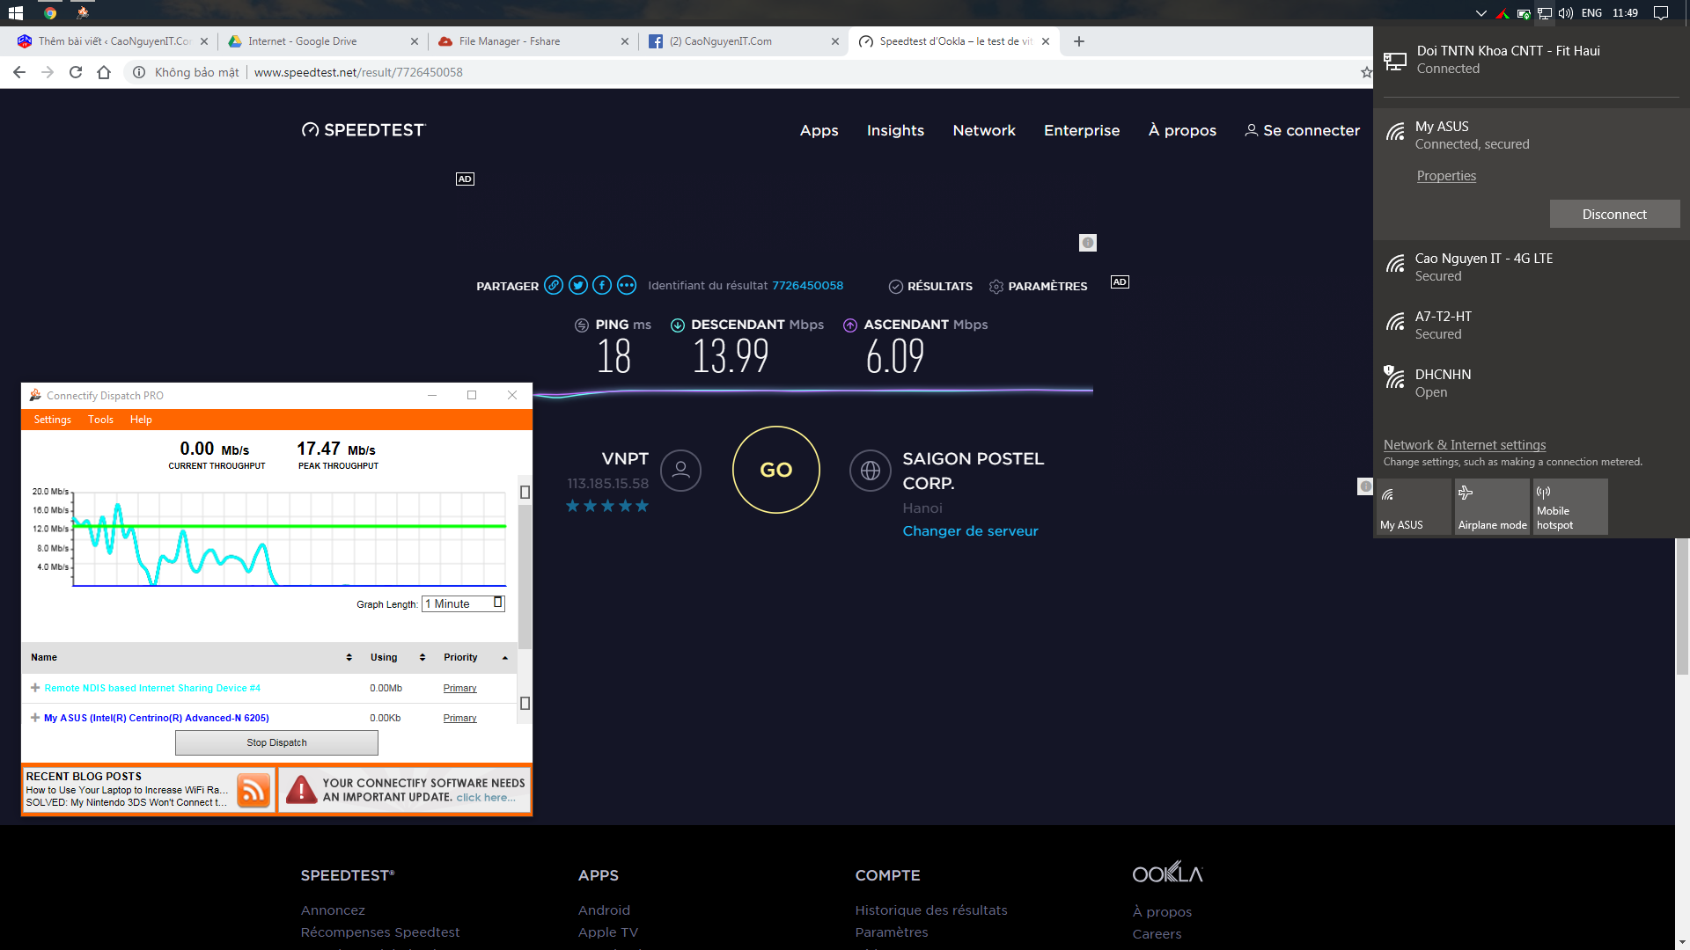1690x950 pixels.
Task: Click the Saigon Postel server globe icon
Action: coord(870,471)
